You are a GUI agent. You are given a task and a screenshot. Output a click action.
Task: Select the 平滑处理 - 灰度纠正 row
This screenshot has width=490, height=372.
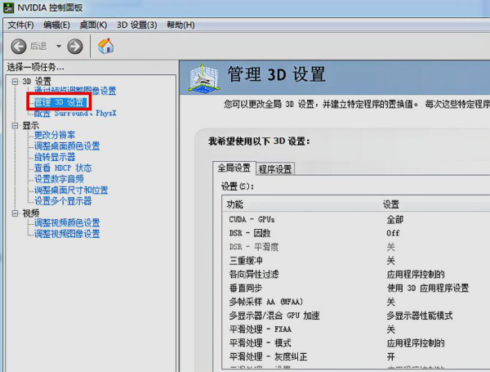coord(356,357)
